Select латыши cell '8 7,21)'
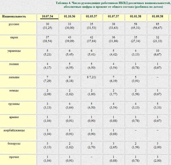The width and height of the screenshot is (171, 165). pos(91,77)
